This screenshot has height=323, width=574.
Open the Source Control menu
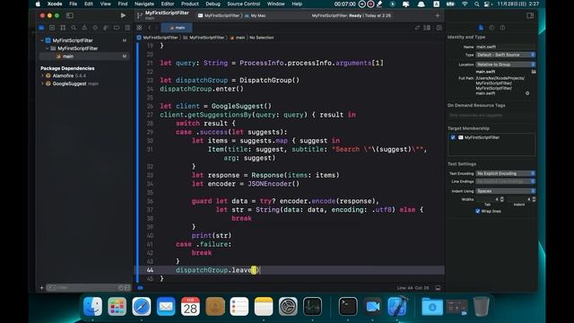pos(243,4)
